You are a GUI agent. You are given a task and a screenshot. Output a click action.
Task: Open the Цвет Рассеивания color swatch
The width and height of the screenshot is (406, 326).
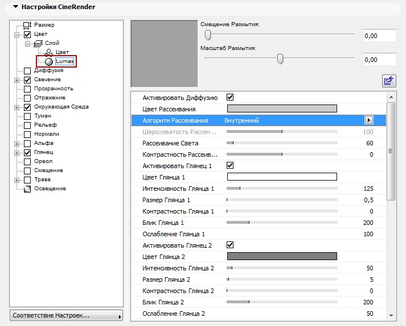pyautogui.click(x=282, y=108)
